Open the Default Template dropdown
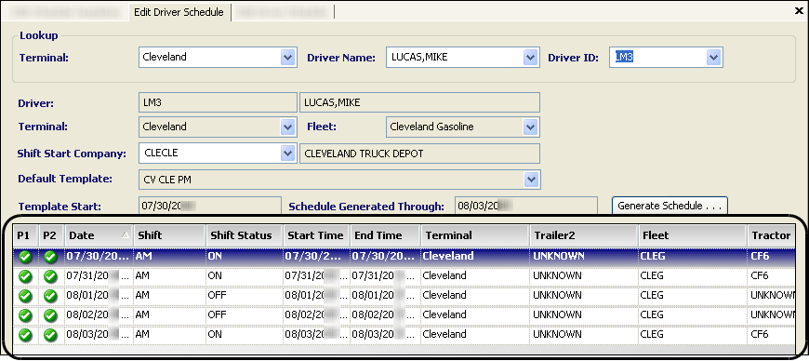Screen dimensions: 809x361 coord(530,180)
